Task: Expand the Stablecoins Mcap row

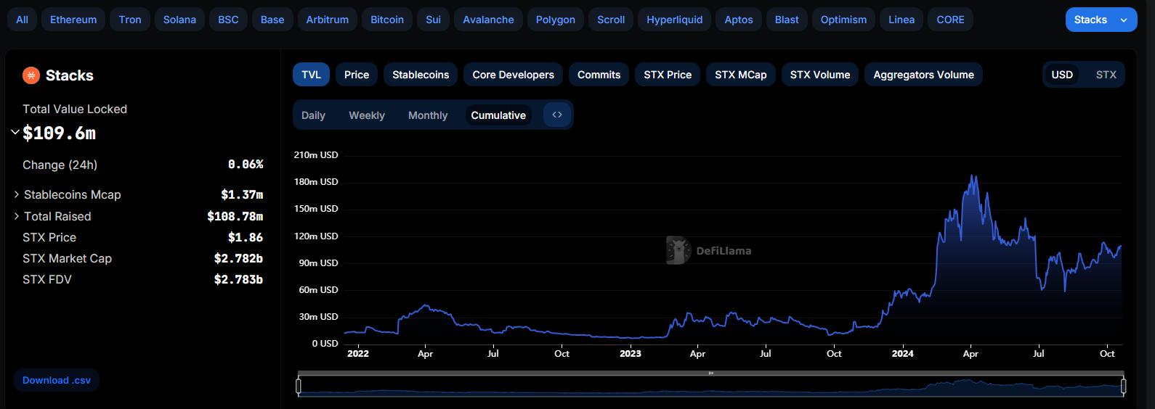Action: (x=17, y=194)
